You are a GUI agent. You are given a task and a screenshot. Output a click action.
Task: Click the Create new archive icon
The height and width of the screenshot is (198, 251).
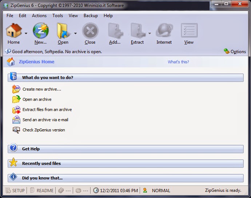click(x=16, y=89)
